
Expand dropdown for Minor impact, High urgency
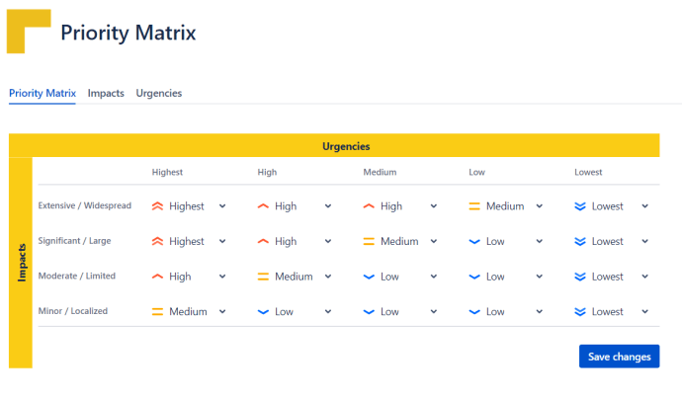click(328, 312)
